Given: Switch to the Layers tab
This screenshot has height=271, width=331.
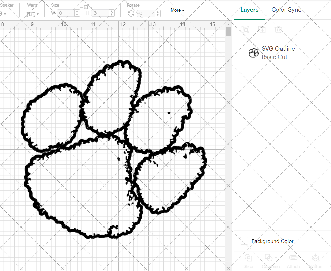Looking at the screenshot, I should [249, 10].
